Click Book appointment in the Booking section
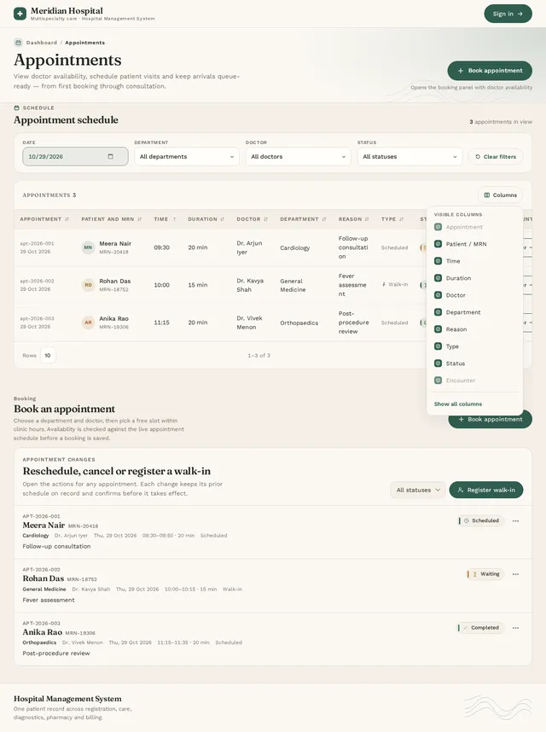546x732 pixels. point(490,419)
